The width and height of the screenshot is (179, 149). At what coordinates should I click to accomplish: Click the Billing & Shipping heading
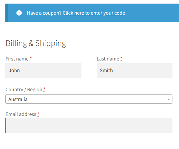tap(36, 43)
